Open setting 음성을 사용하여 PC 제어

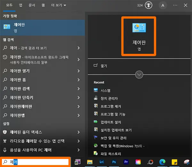42,150
